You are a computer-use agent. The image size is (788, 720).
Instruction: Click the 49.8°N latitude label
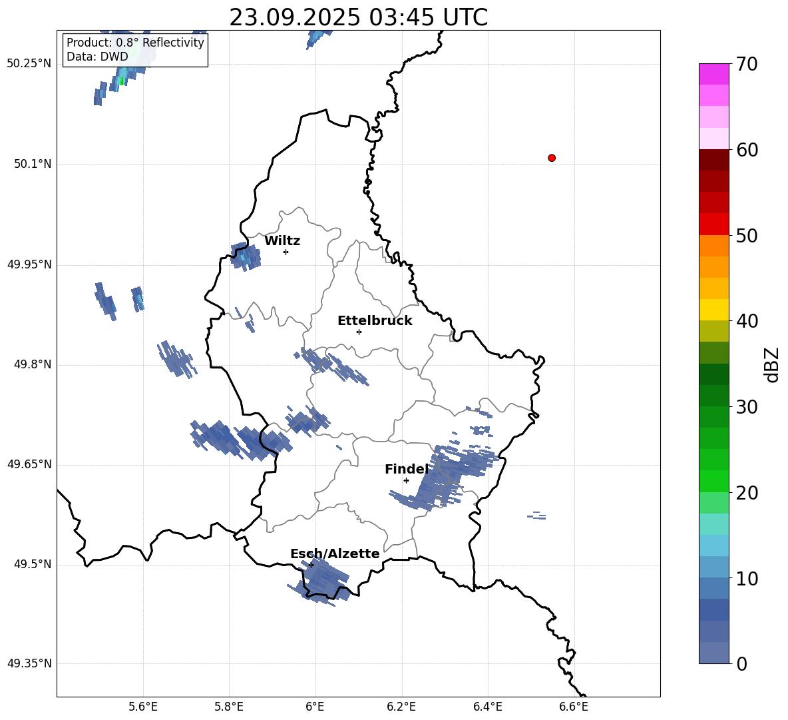[33, 364]
